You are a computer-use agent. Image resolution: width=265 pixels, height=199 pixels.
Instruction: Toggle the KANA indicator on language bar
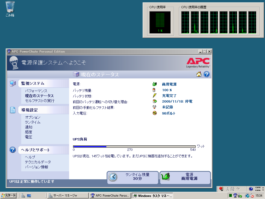[258, 190]
